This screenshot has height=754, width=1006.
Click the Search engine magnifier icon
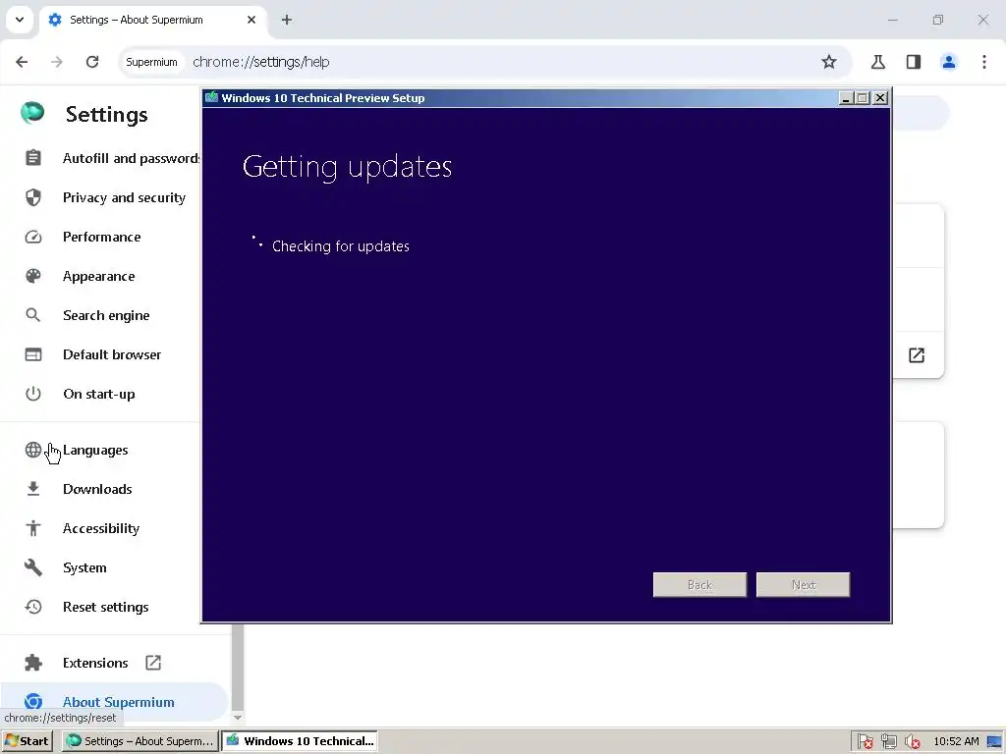point(33,315)
